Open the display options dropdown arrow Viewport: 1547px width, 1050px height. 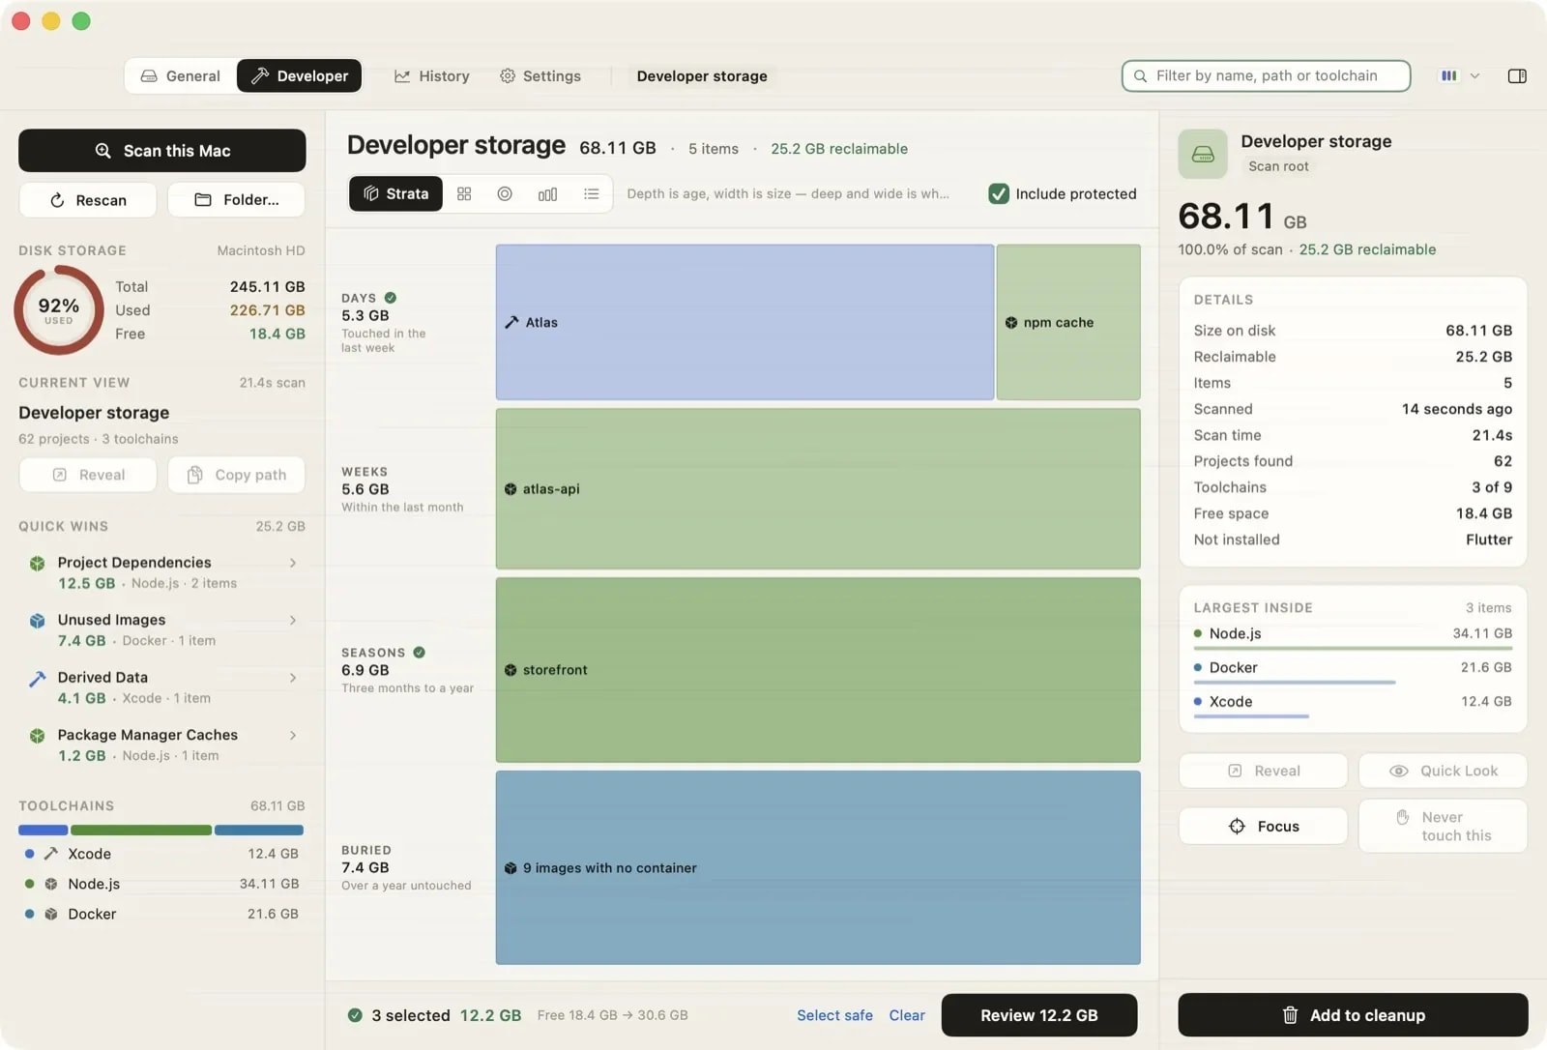pos(1474,75)
